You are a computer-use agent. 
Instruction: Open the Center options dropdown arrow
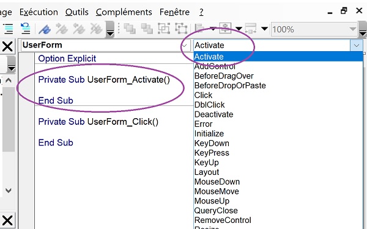[x=239, y=29]
